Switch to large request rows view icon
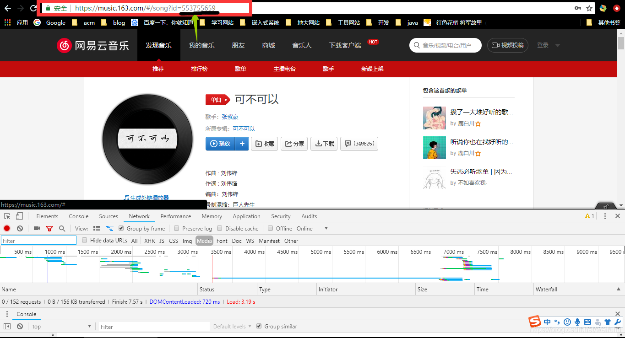The width and height of the screenshot is (625, 338). coord(97,228)
